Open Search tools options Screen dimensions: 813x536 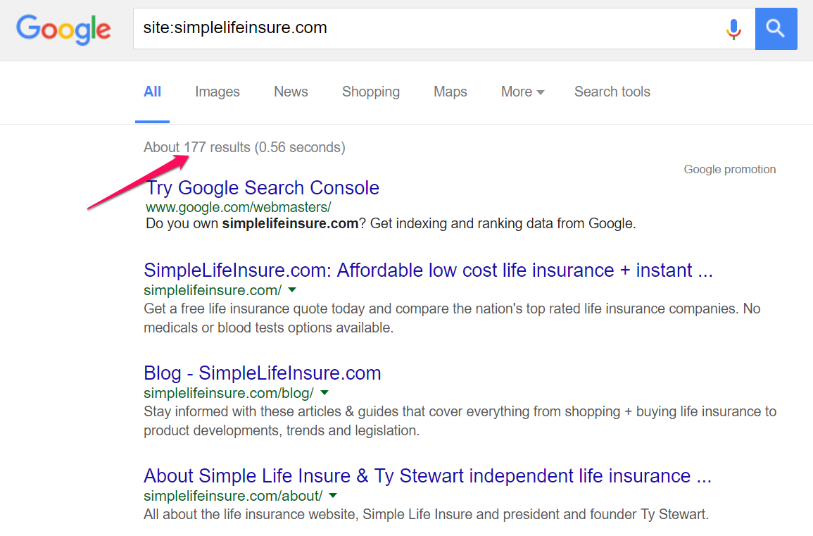coord(612,92)
